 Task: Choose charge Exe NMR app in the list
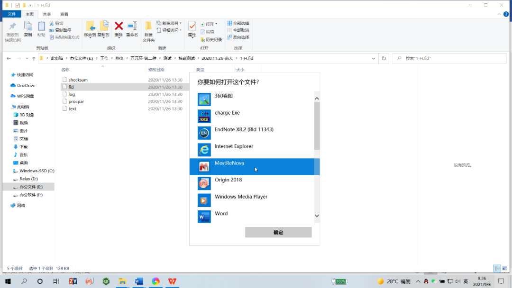pyautogui.click(x=252, y=116)
